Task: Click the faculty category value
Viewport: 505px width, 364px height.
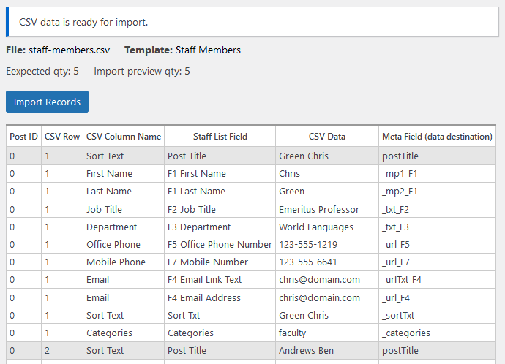Action: 294,333
